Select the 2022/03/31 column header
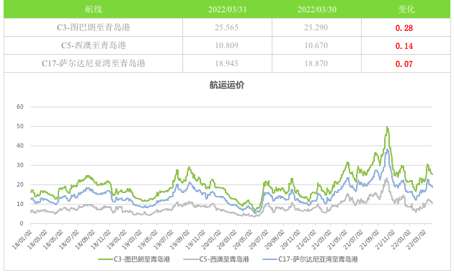This screenshot has height=273, width=454. (x=227, y=9)
